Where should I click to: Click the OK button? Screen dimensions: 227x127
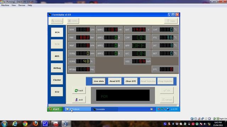click(167, 90)
